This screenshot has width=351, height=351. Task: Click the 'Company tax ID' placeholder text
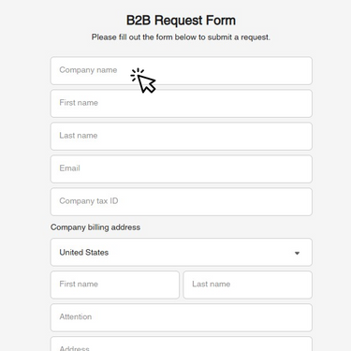click(89, 201)
